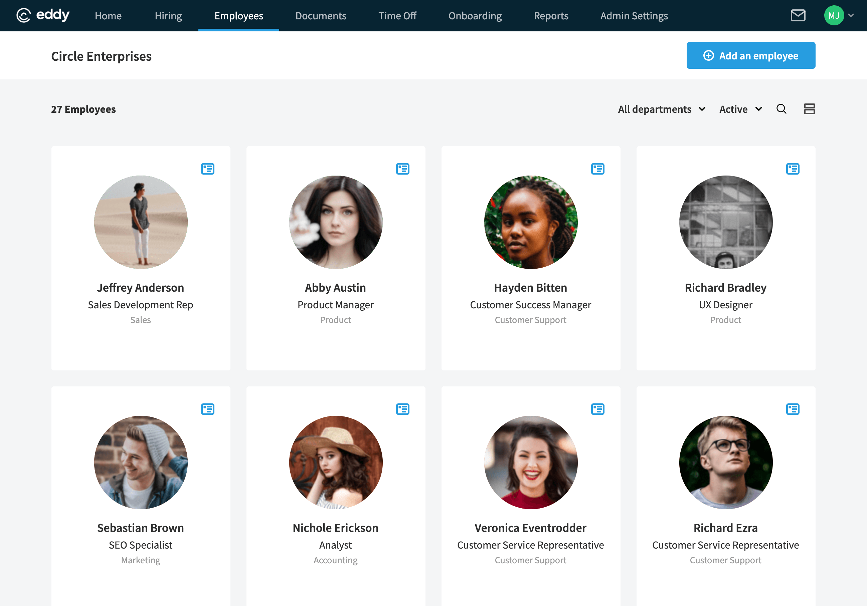Expand the Active status filter

pos(741,109)
